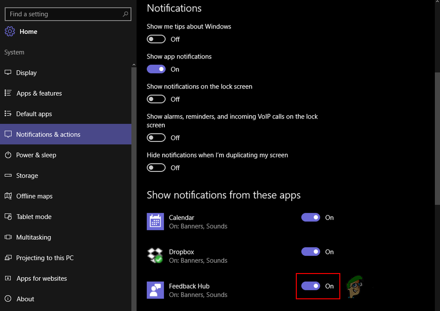The image size is (440, 311).
Task: Toggle Feedback Hub notifications off
Action: pyautogui.click(x=311, y=286)
